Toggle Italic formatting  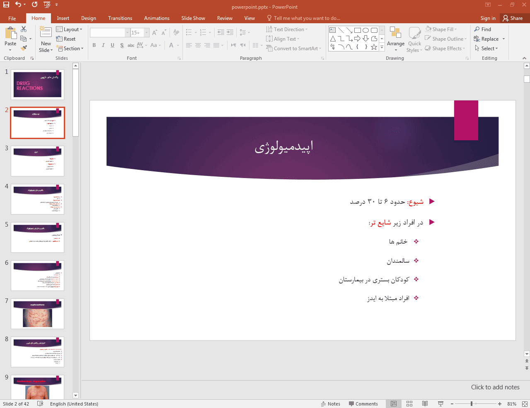point(103,45)
